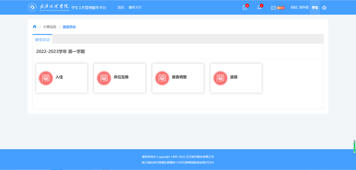
Task: Open the settings gear in the header
Action: [324, 8]
